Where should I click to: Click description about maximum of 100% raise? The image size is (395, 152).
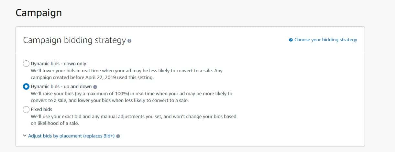click(x=131, y=94)
